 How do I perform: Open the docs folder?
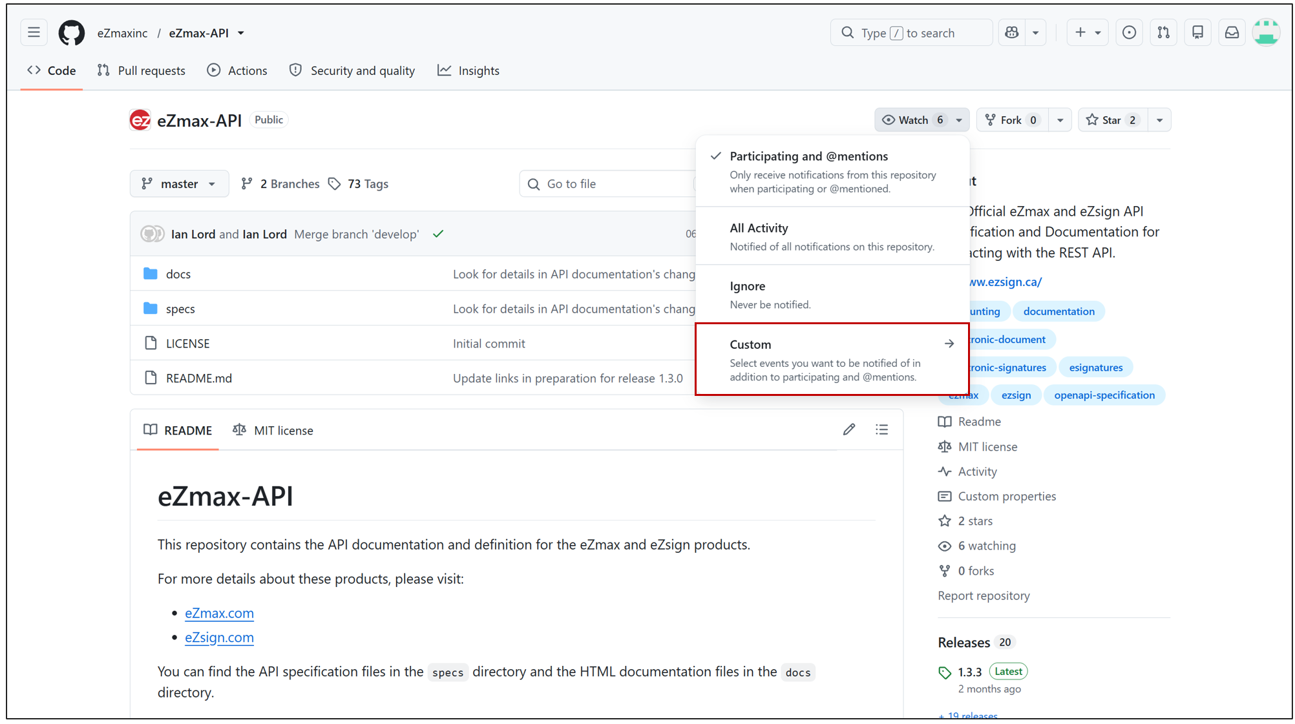click(178, 274)
